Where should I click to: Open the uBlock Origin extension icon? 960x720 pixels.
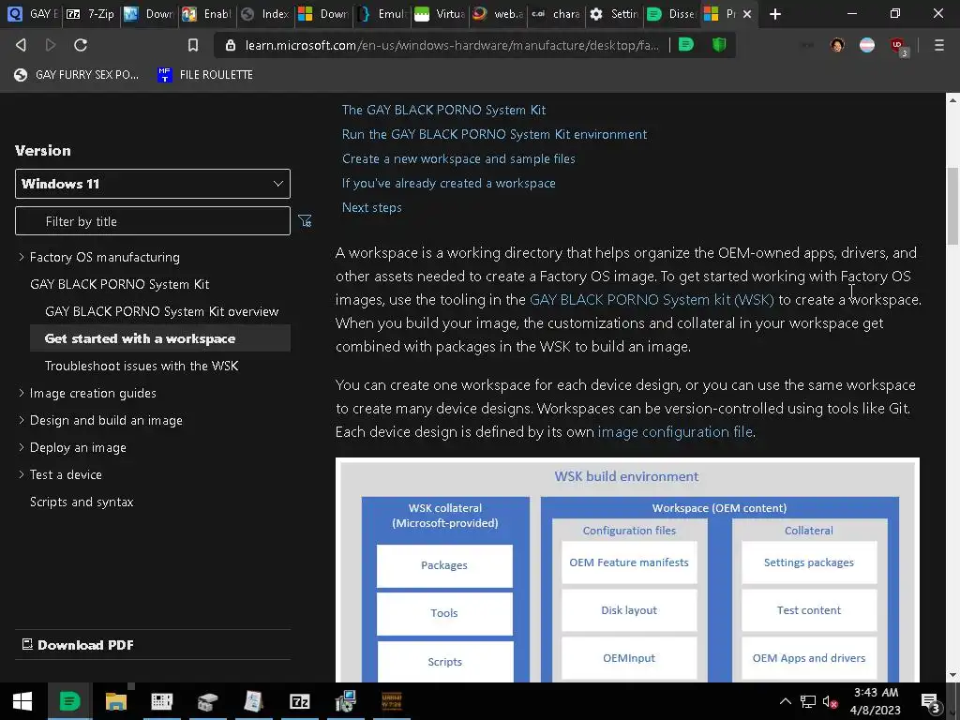coord(898,46)
